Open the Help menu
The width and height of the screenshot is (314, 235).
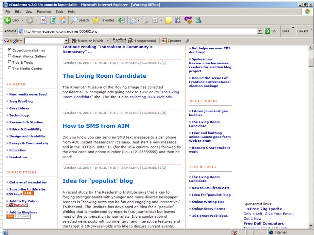pyautogui.click(x=71, y=12)
